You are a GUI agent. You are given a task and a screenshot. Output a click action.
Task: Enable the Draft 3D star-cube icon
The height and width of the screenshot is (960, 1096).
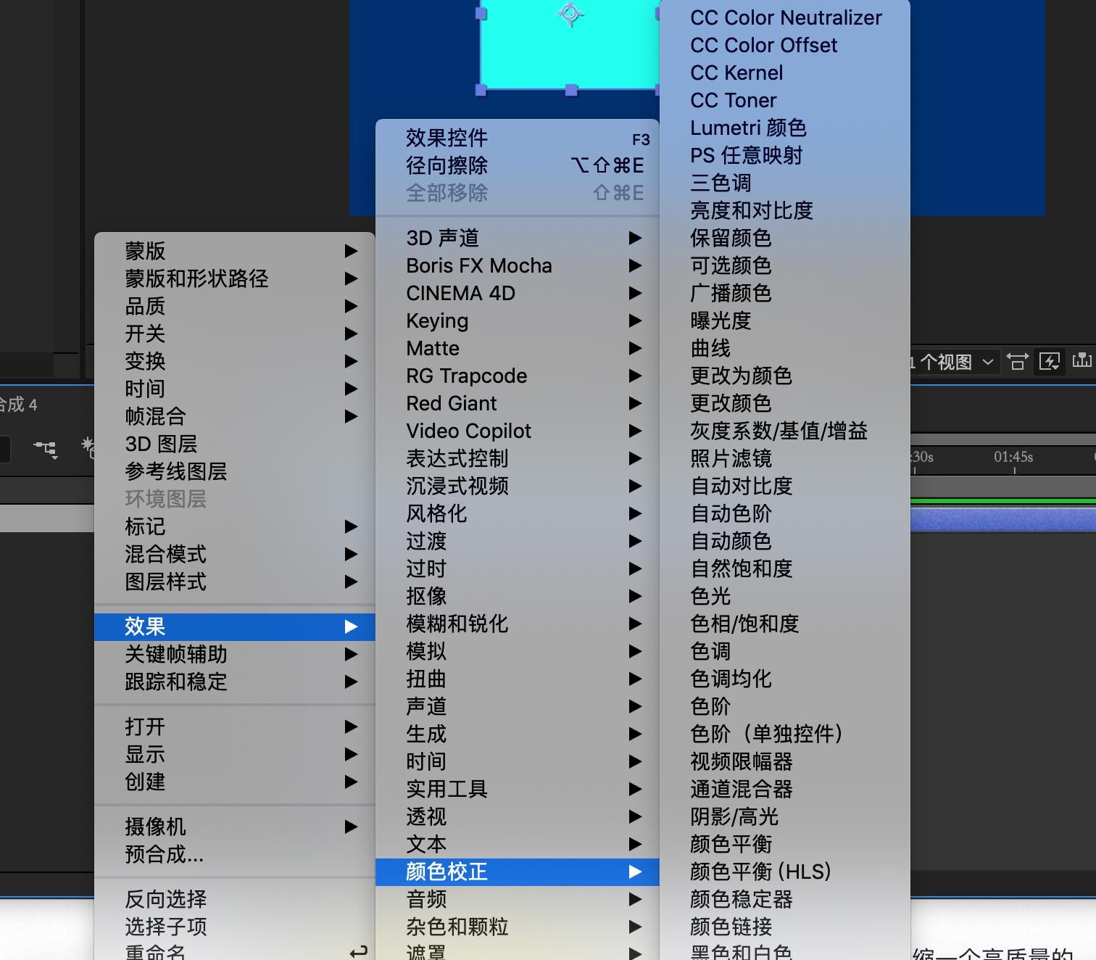(89, 448)
